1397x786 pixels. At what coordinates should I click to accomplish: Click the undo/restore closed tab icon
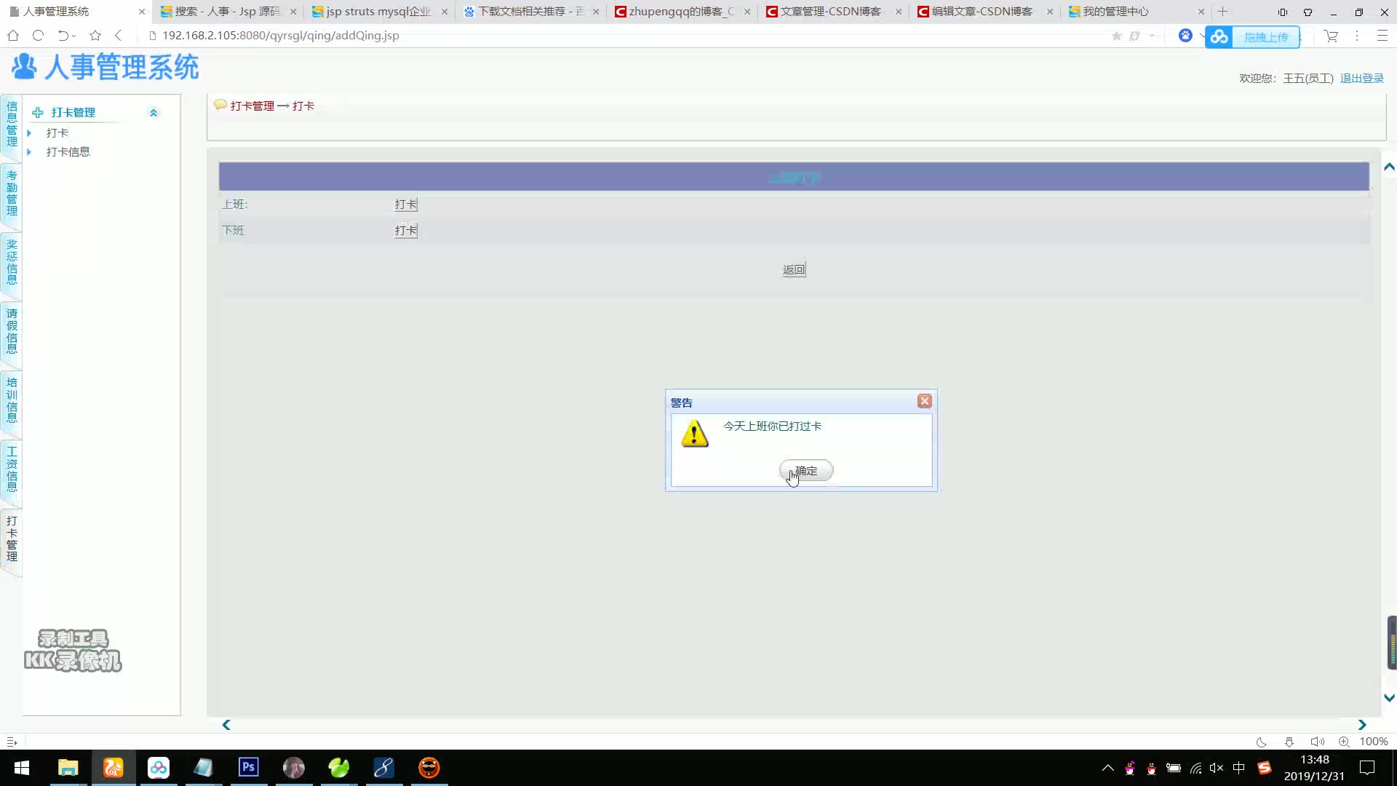tap(64, 36)
